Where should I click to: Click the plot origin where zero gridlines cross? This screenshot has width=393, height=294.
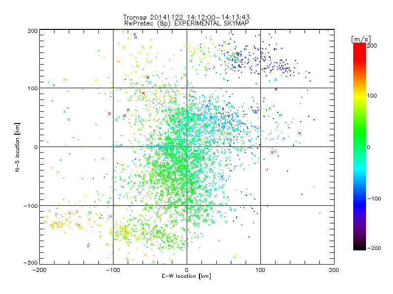pyautogui.click(x=187, y=147)
